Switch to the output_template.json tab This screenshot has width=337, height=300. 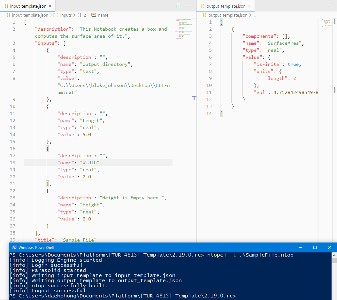tap(226, 6)
